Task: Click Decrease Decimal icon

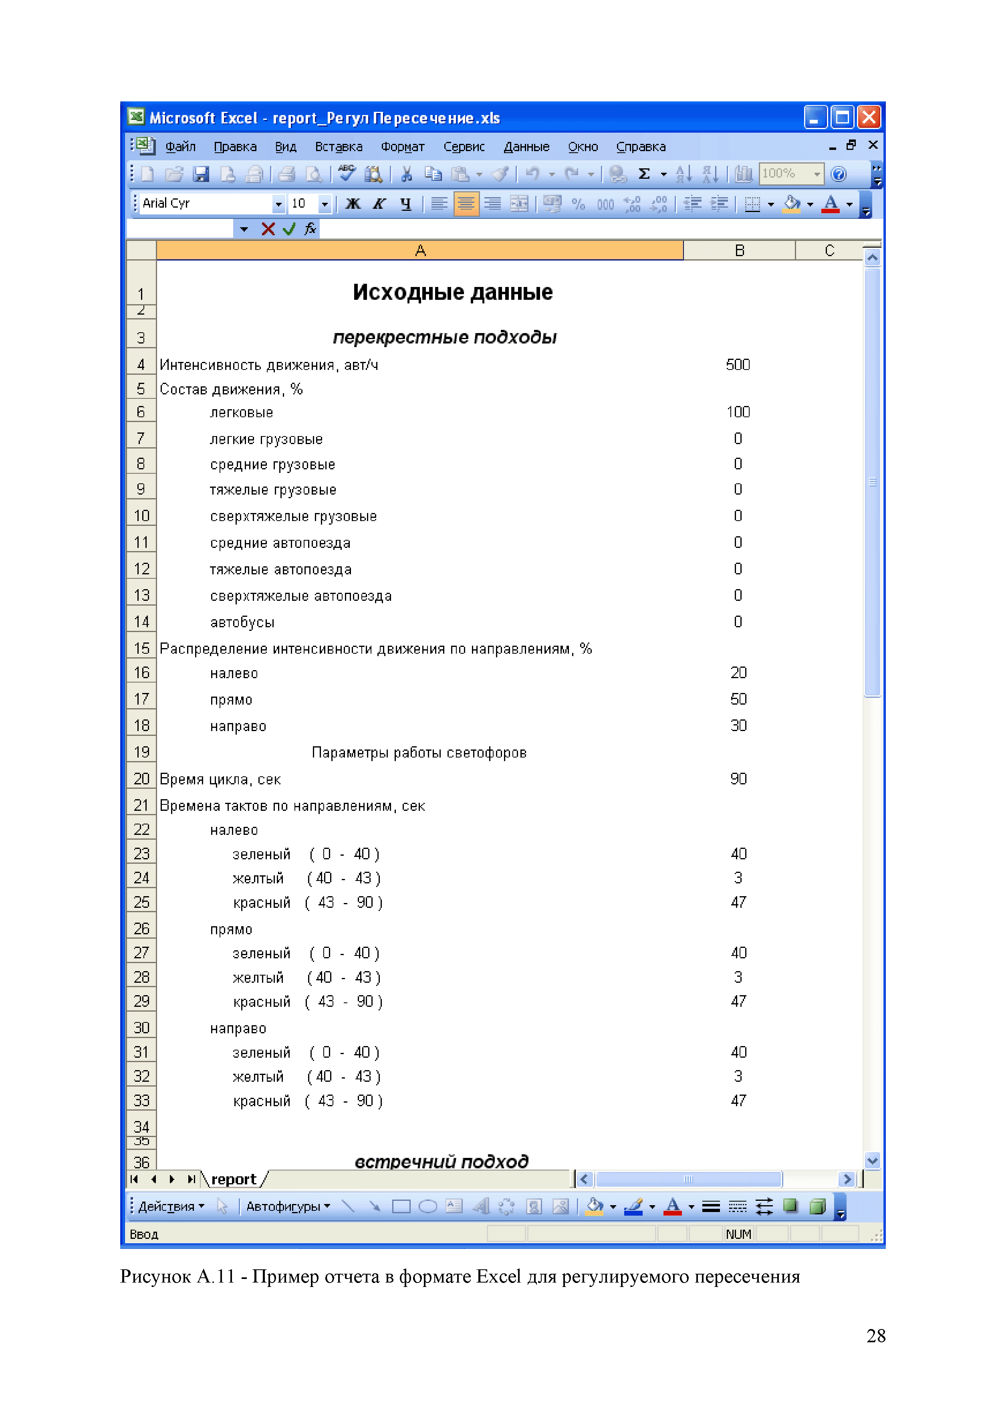Action: pos(659,204)
